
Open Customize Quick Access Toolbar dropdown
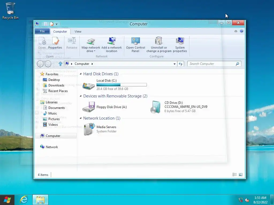57,24
